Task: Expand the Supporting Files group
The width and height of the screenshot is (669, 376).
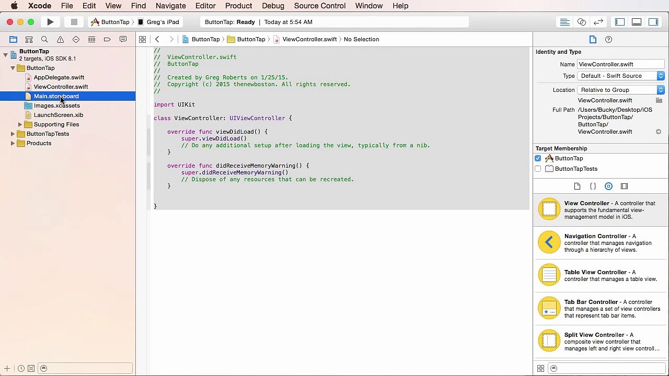Action: tap(20, 124)
